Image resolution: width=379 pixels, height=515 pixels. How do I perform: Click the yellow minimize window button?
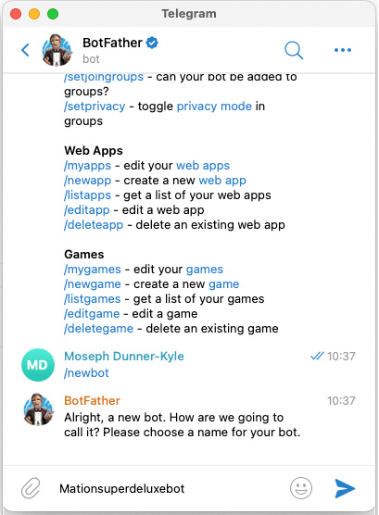(x=34, y=14)
